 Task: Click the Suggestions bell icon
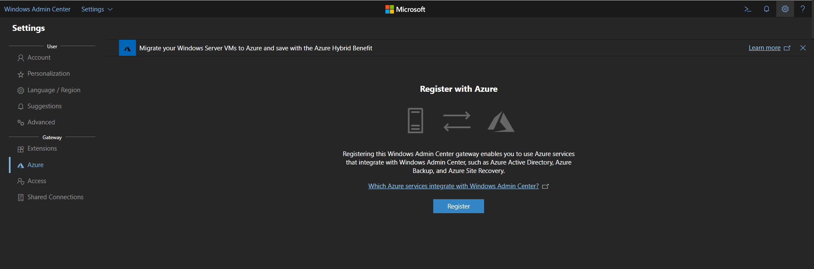21,107
